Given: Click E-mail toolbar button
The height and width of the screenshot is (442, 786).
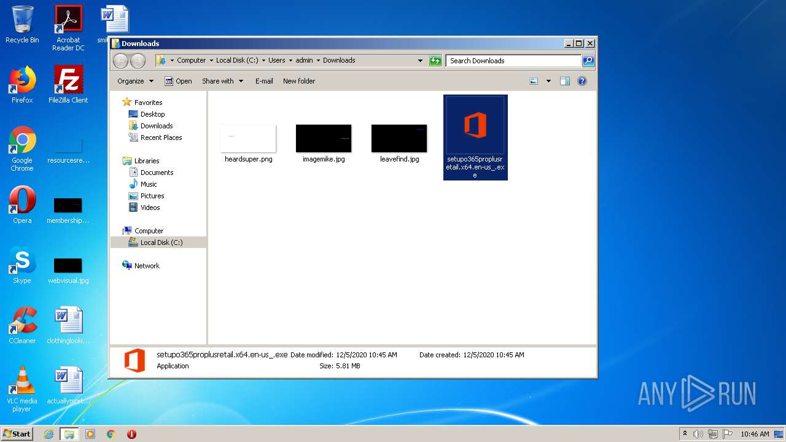Looking at the screenshot, I should tap(264, 81).
